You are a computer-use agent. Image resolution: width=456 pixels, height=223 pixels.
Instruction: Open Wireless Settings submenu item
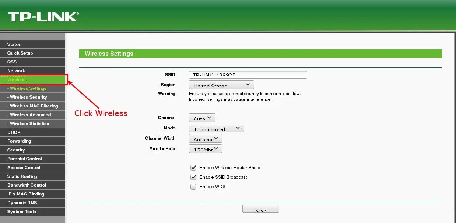coord(32,88)
